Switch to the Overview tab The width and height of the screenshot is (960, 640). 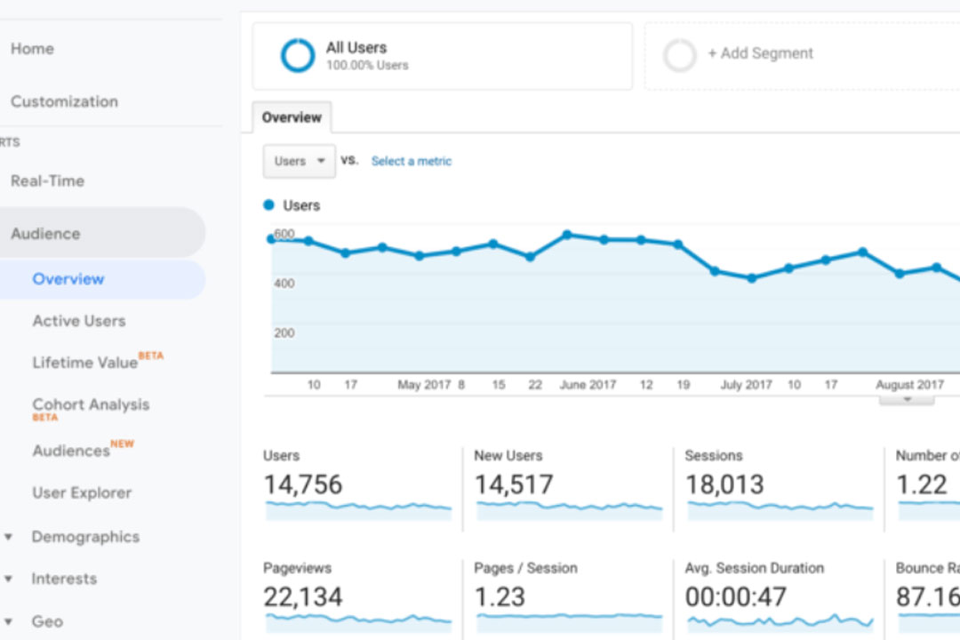coord(292,117)
